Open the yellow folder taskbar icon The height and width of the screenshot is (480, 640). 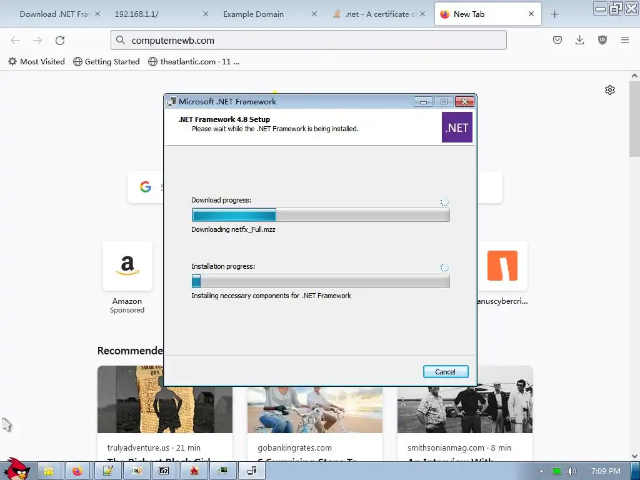coord(49,471)
